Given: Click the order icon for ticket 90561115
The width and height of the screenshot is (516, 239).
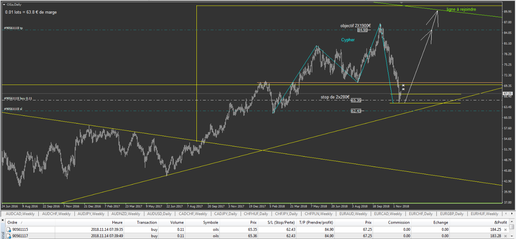Looking at the screenshot, I should coord(9,229).
